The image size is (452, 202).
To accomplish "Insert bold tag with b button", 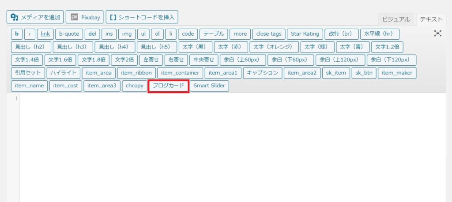I will [17, 34].
